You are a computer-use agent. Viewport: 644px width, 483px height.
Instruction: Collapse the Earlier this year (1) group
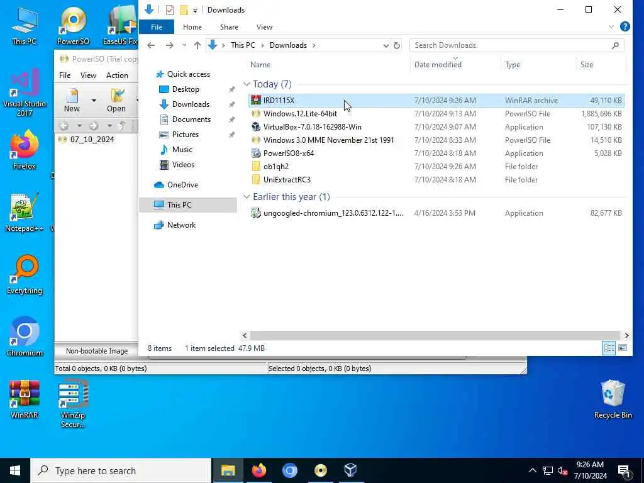(x=247, y=197)
